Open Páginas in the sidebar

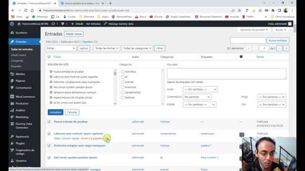[20, 81]
